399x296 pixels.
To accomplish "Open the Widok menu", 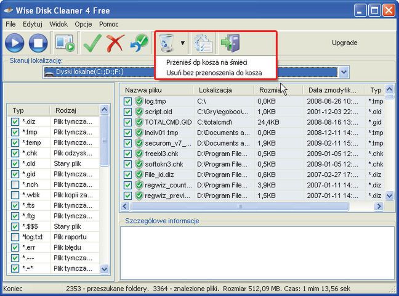I will pyautogui.click(x=58, y=24).
